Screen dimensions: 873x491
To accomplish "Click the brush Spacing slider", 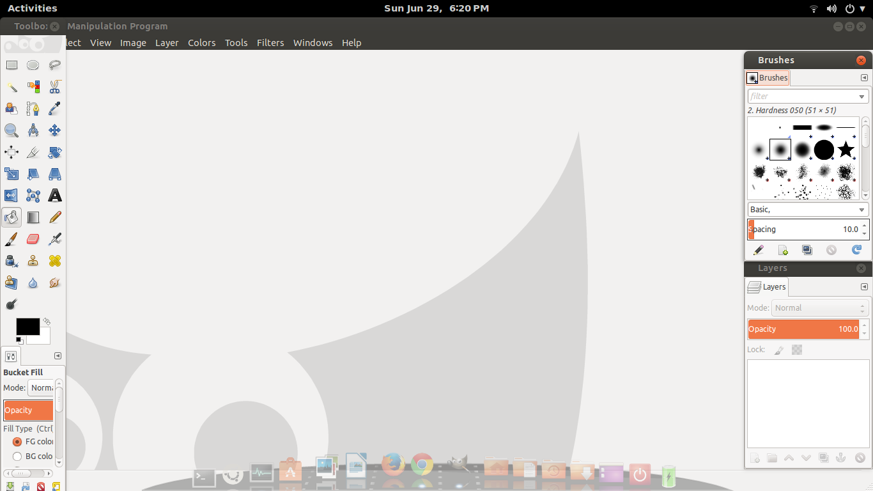I will 804,230.
